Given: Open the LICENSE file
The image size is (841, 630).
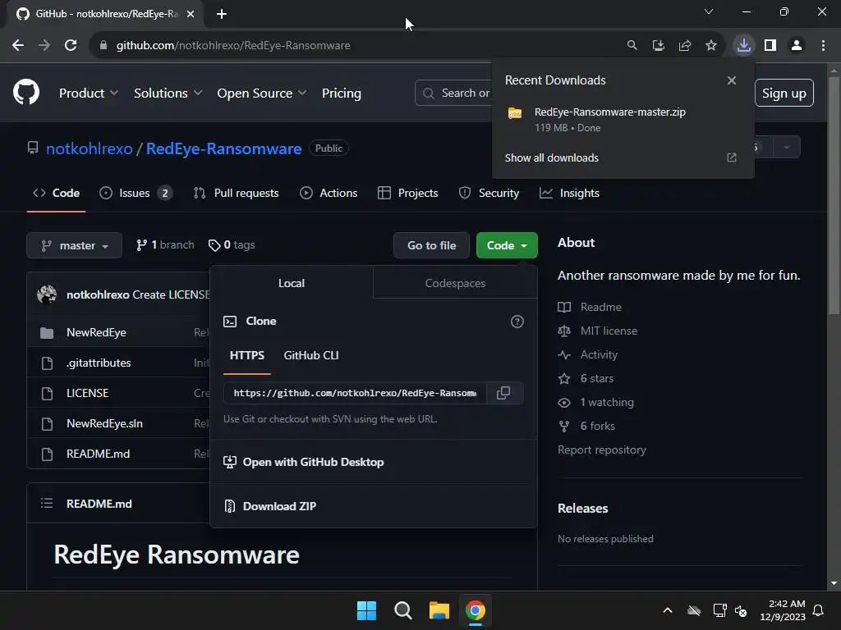Looking at the screenshot, I should pos(87,393).
